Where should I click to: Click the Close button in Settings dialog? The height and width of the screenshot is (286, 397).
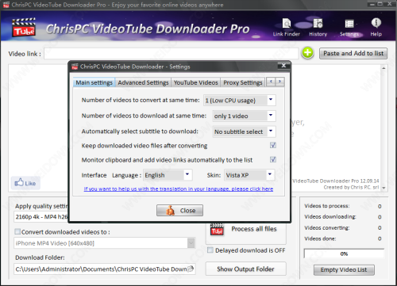tap(179, 211)
